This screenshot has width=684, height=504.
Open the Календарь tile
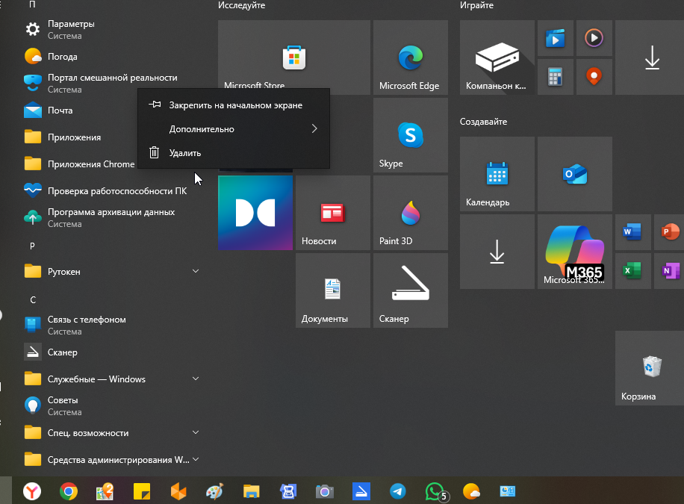point(497,174)
